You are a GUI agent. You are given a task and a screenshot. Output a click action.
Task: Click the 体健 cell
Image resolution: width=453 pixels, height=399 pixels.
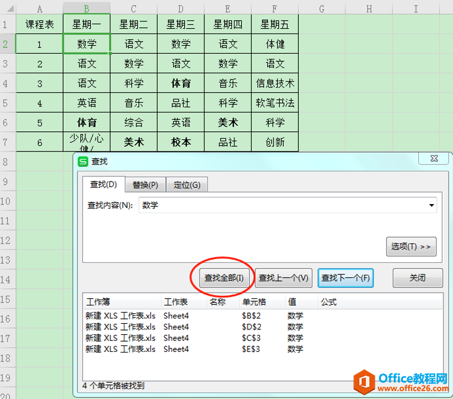pyautogui.click(x=275, y=44)
